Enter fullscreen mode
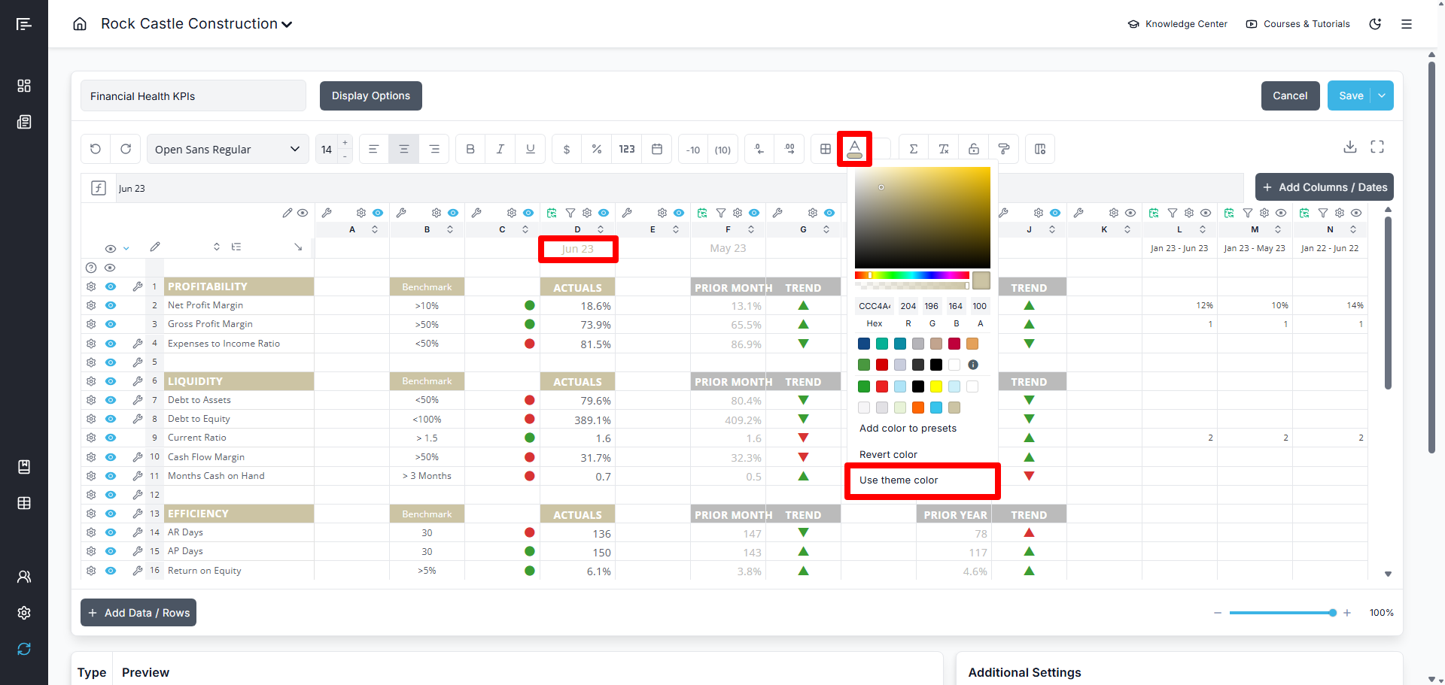 pos(1377,147)
